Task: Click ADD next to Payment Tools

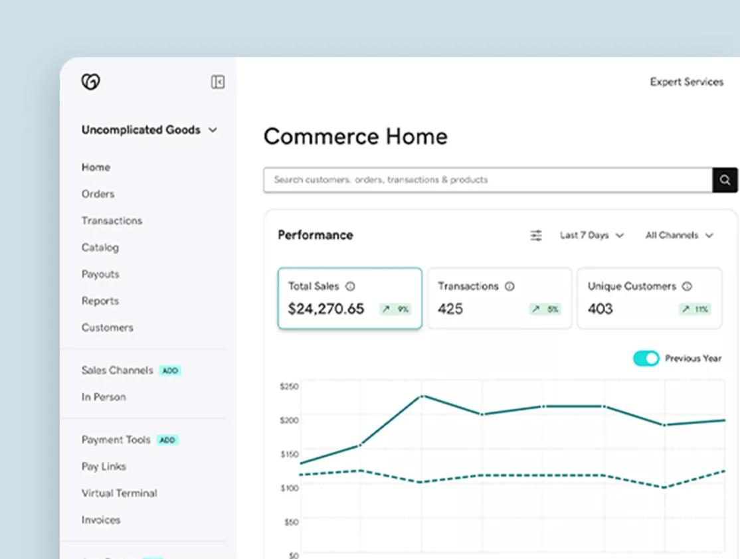Action: tap(167, 439)
